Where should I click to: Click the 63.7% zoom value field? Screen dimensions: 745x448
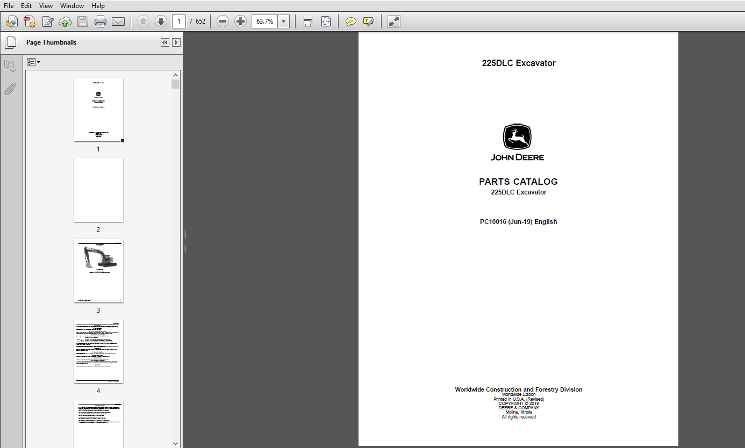pyautogui.click(x=265, y=21)
